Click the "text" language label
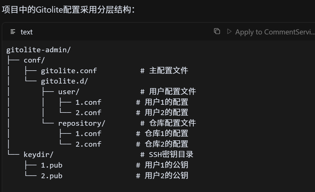This screenshot has width=315, height=192. [27, 32]
